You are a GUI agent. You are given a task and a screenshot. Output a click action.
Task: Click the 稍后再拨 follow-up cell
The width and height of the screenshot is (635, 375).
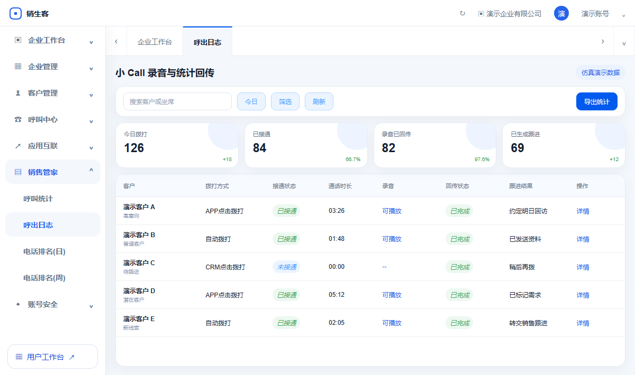[x=522, y=267]
